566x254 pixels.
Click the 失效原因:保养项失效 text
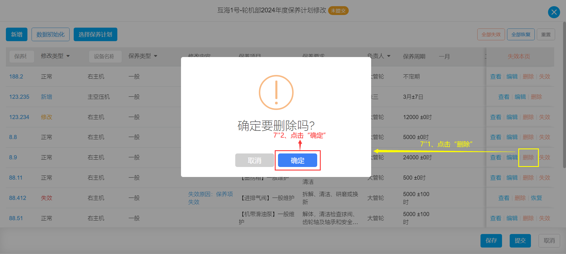click(x=210, y=198)
